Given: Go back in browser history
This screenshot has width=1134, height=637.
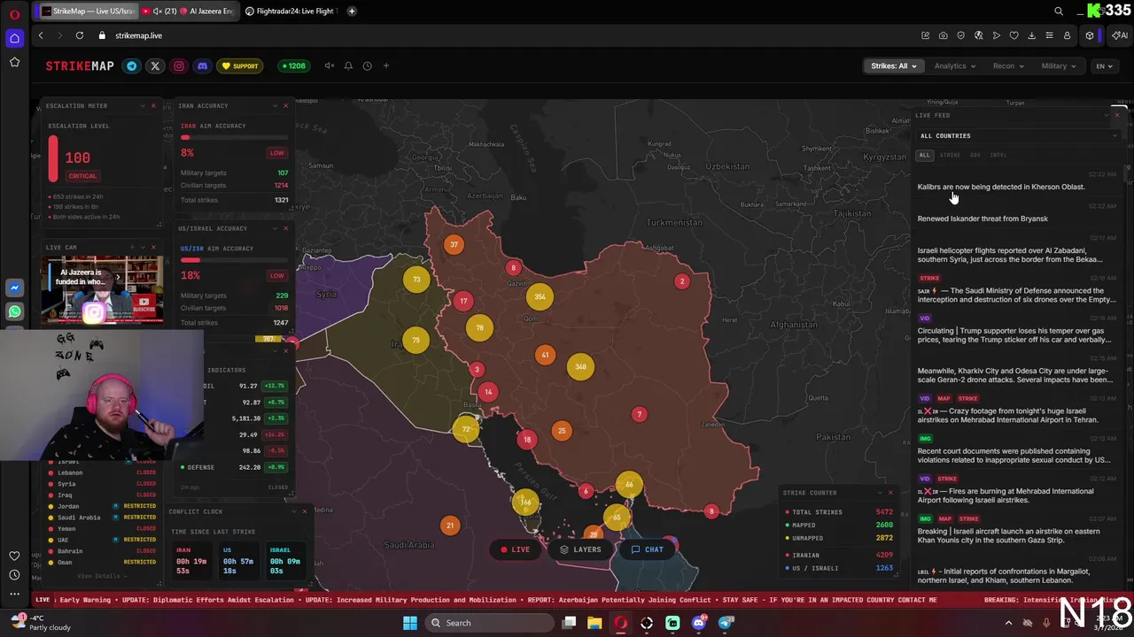Looking at the screenshot, I should (41, 35).
